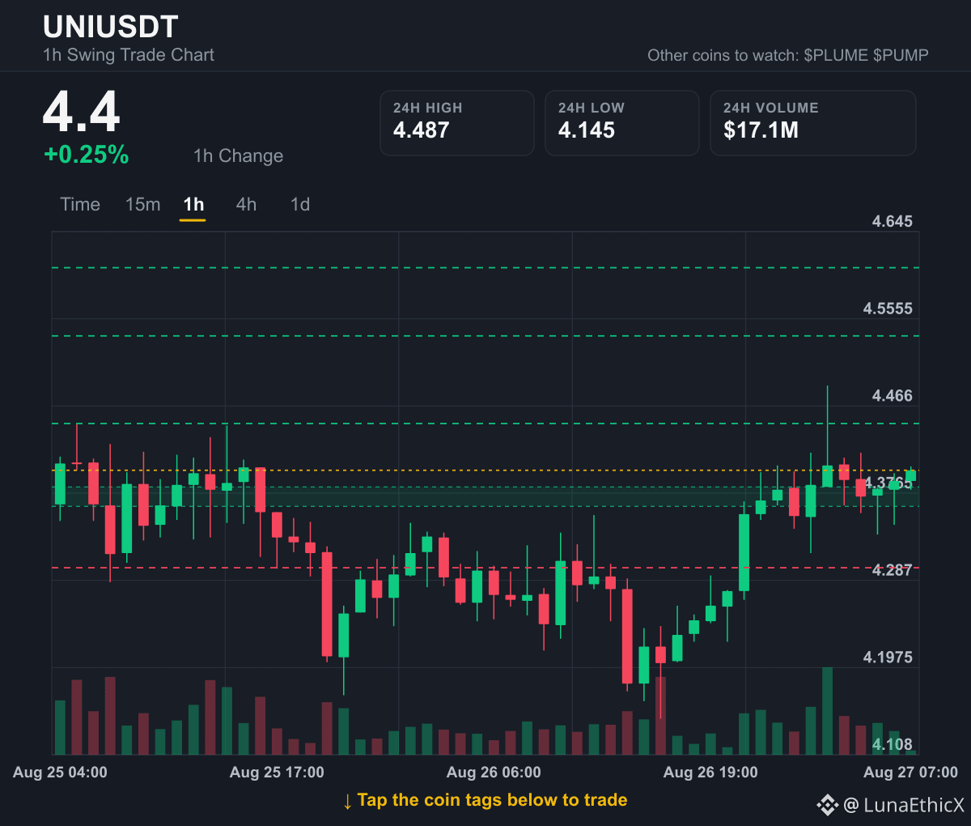Click the 4.1975 price axis label
This screenshot has width=971, height=826.
tap(888, 658)
